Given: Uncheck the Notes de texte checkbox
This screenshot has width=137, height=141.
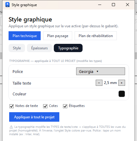Looking at the screenshot, I should pos(12,106).
